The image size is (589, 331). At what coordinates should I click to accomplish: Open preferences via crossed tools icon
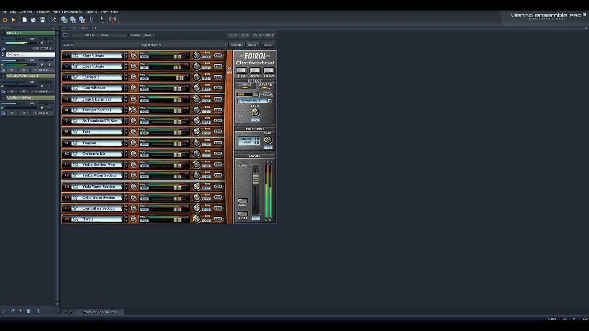click(x=53, y=20)
